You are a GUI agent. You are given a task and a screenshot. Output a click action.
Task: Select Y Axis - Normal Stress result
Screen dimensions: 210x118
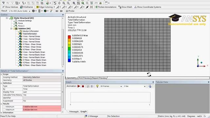point(31,39)
